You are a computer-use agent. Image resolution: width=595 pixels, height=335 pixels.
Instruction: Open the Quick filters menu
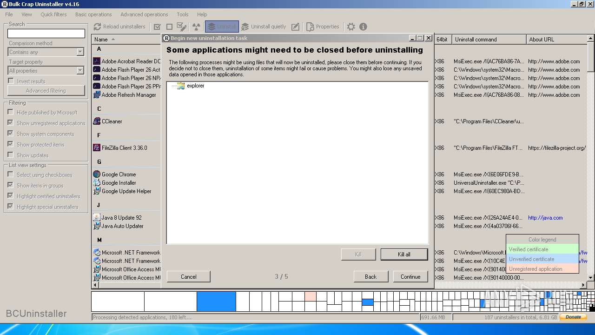(x=53, y=14)
